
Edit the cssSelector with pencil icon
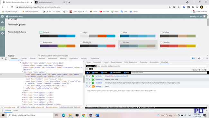pyautogui.click(x=90, y=79)
